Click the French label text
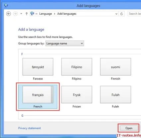 38,106
